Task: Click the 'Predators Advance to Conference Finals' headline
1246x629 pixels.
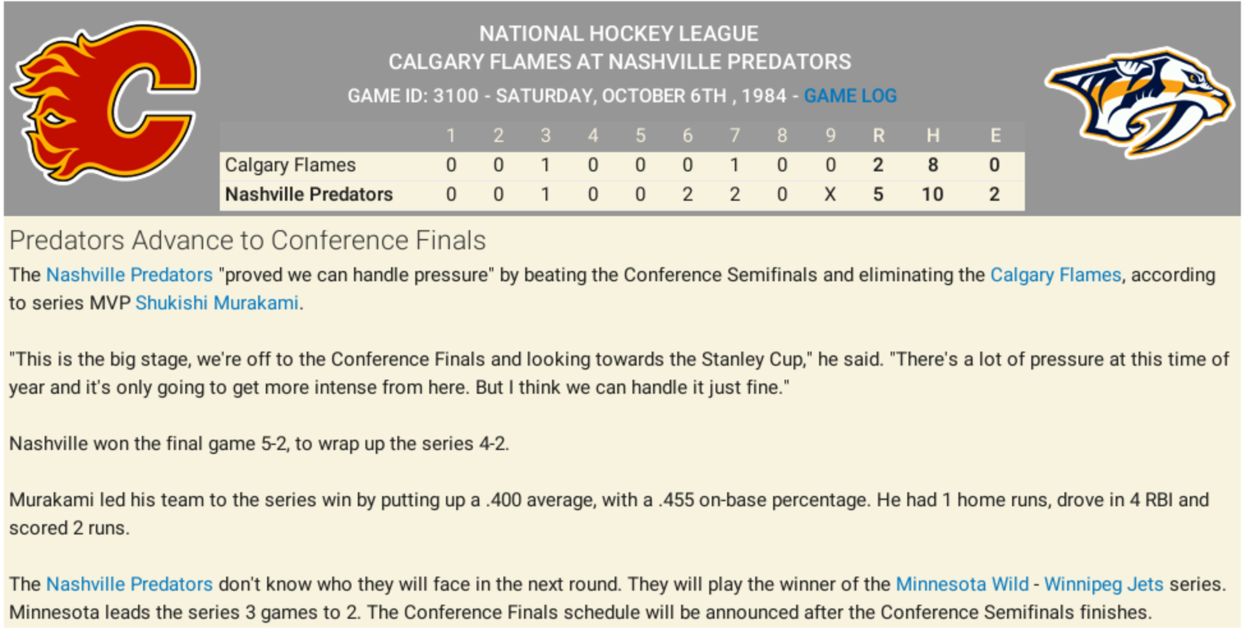Action: (247, 240)
